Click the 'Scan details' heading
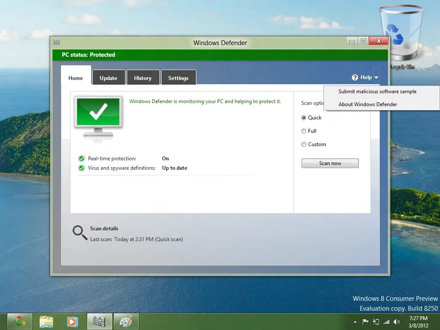 [x=104, y=229]
